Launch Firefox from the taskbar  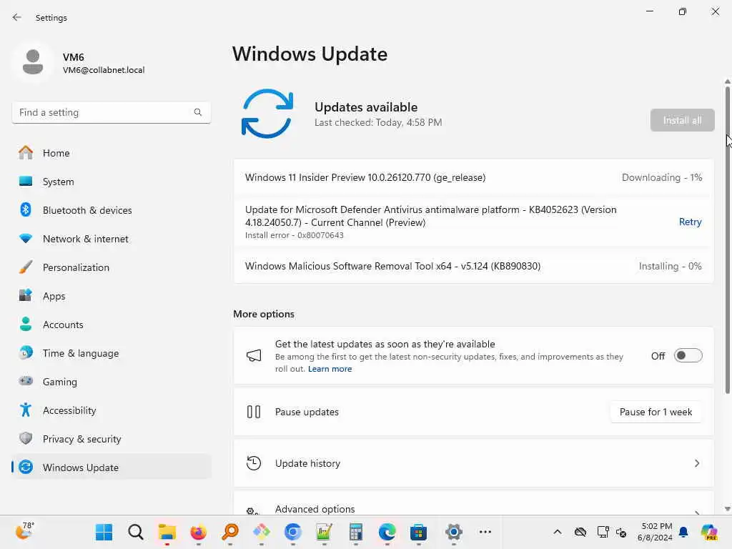pyautogui.click(x=199, y=532)
